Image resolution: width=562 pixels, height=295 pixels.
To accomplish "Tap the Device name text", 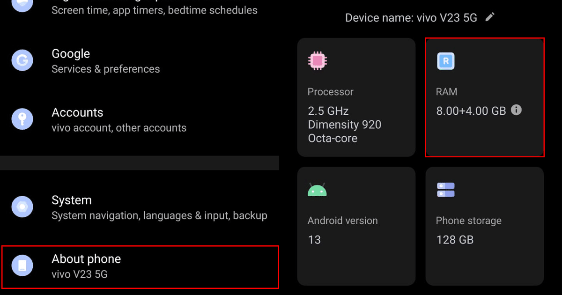I will pyautogui.click(x=411, y=18).
